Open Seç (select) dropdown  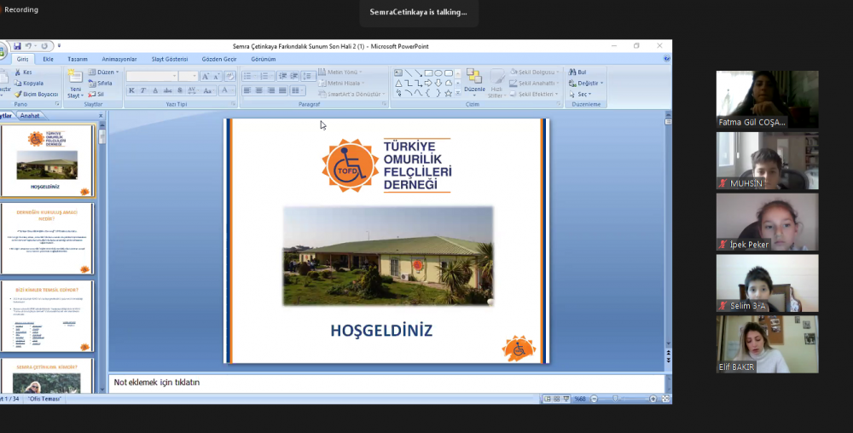(580, 94)
